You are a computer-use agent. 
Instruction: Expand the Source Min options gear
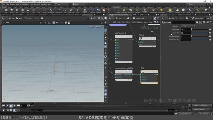tap(210, 29)
